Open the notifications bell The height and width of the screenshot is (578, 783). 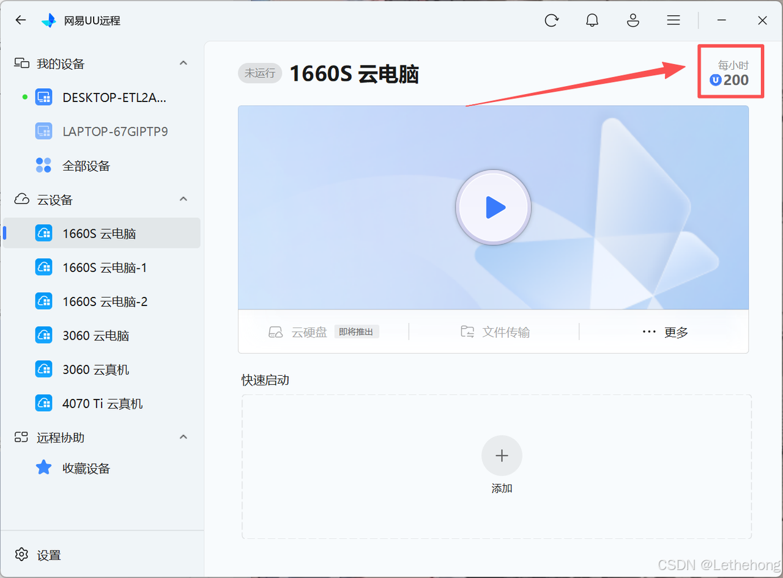coord(592,20)
